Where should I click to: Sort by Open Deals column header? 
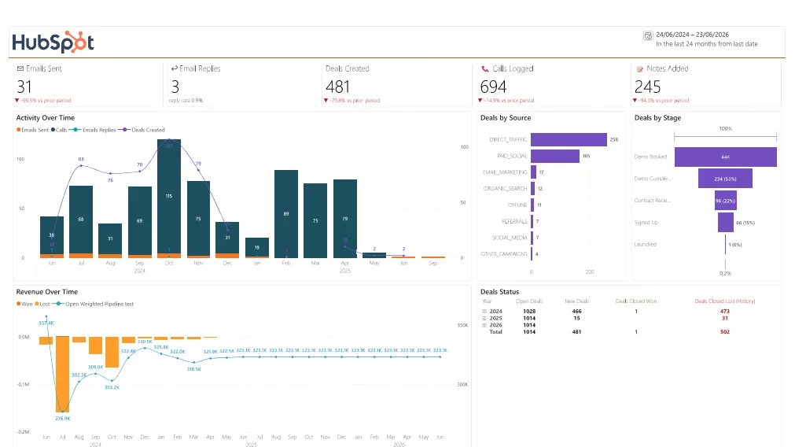(x=529, y=301)
